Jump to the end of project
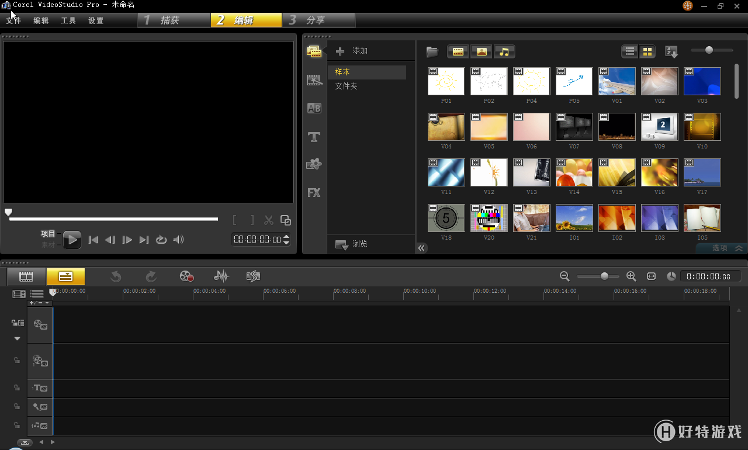 click(x=144, y=240)
